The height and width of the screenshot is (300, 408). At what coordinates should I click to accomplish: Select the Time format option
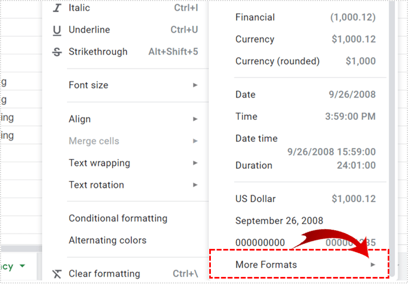pos(305,116)
